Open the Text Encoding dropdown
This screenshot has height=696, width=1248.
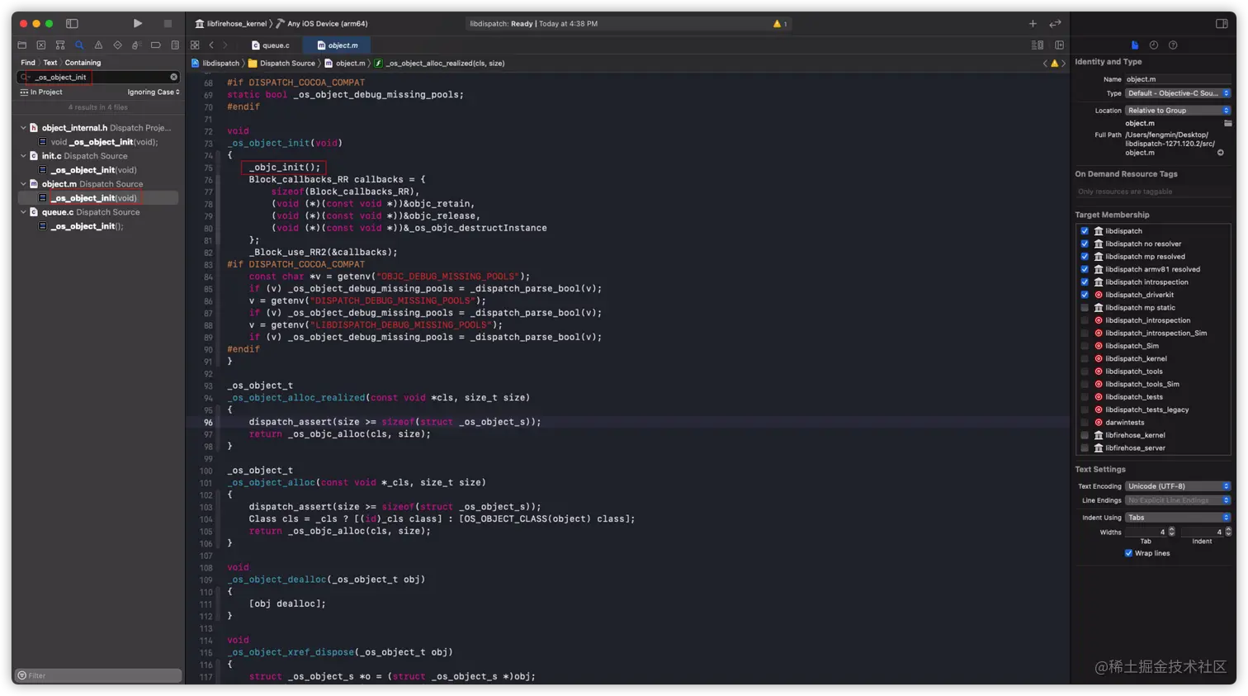(1179, 486)
